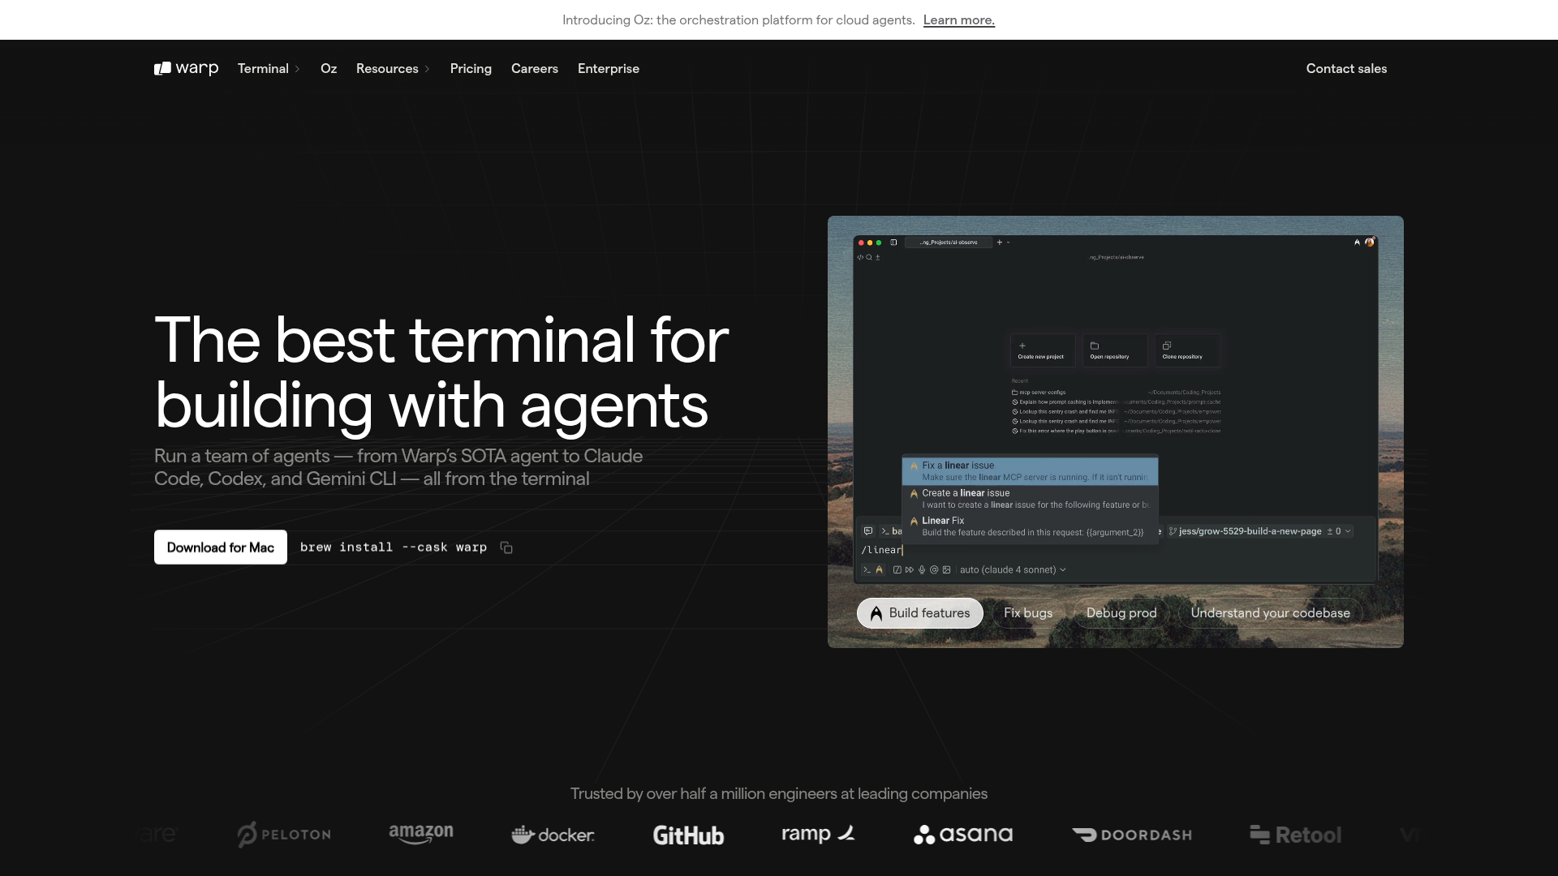Screen dimensions: 1558x876
Task: Follow the Learn more link in the banner
Action: click(959, 19)
